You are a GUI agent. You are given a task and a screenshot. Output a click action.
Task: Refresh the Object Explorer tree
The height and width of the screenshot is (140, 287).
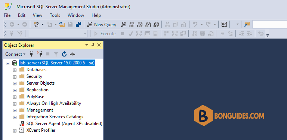pos(64,54)
